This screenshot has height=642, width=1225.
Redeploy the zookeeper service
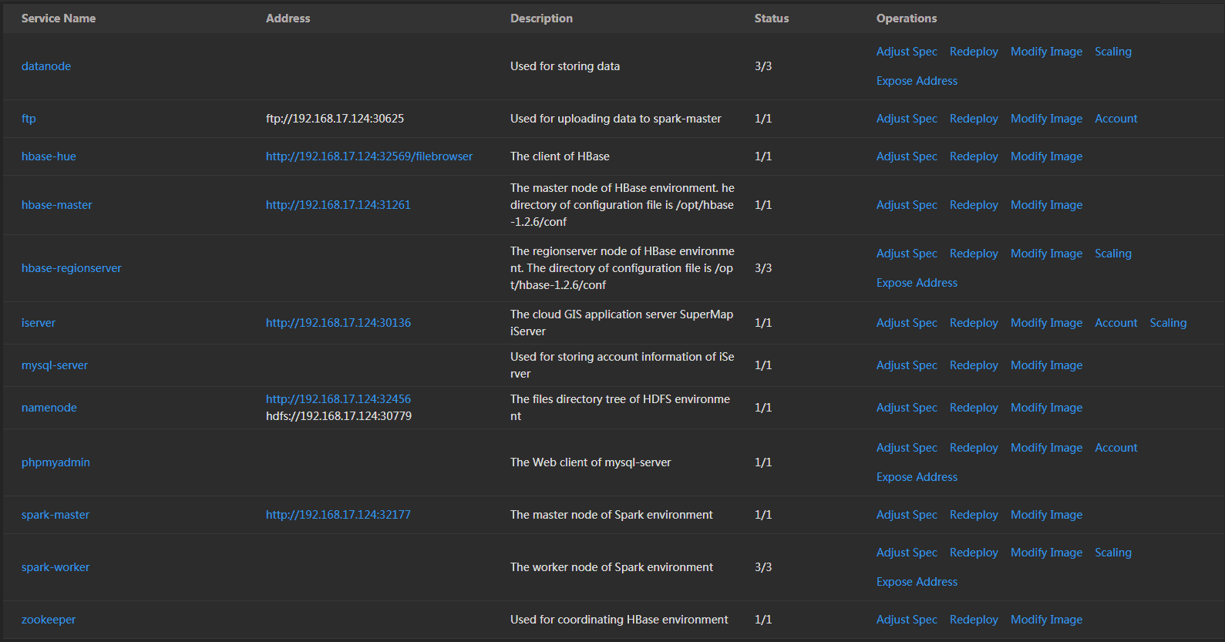point(974,620)
